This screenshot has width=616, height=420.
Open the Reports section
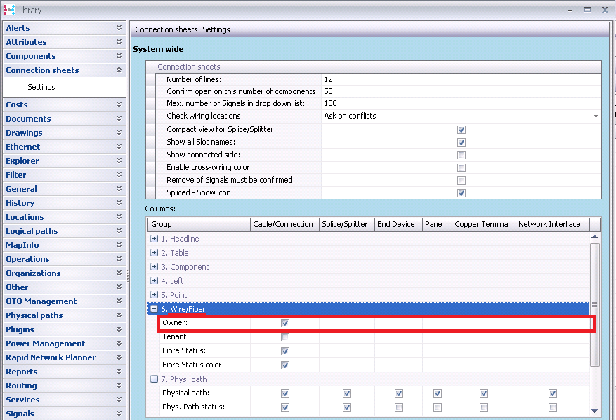pos(64,372)
